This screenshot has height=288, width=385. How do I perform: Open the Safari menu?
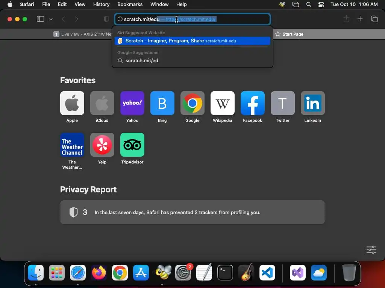tap(27, 4)
